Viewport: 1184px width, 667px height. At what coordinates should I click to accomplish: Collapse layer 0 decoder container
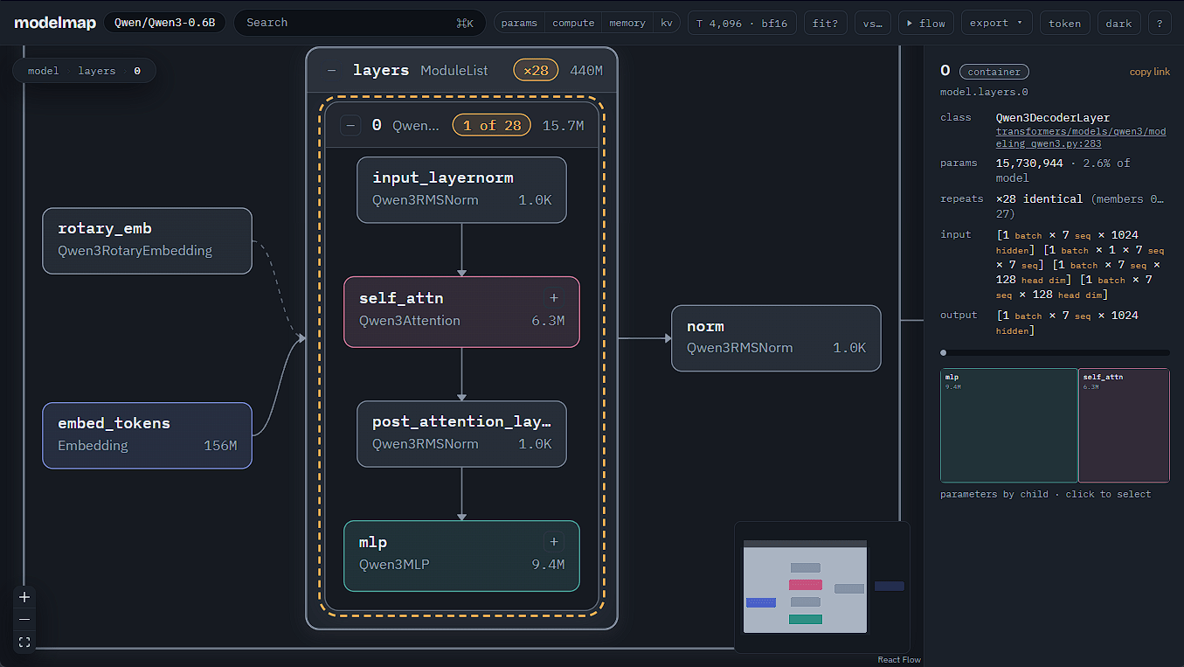coord(350,126)
